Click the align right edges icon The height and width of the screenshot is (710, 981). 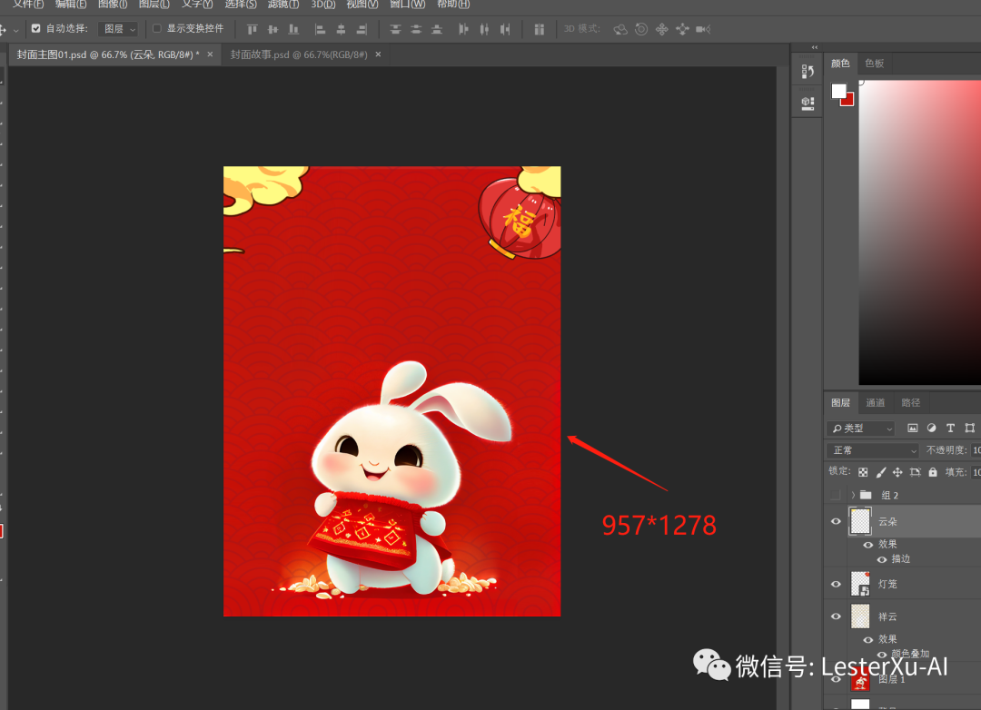point(362,29)
